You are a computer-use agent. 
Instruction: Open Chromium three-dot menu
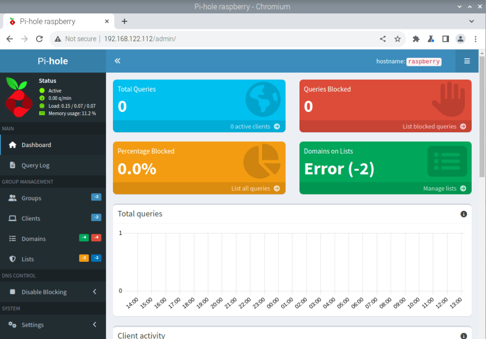point(476,39)
